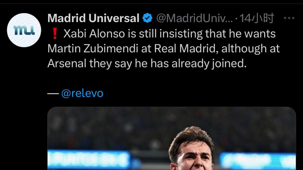The height and width of the screenshot is (170, 303).
Task: Follow the @relevo mention link
Action: pyautogui.click(x=82, y=93)
